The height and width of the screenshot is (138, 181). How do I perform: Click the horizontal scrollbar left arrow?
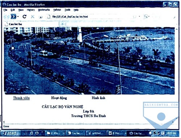coord(4,122)
